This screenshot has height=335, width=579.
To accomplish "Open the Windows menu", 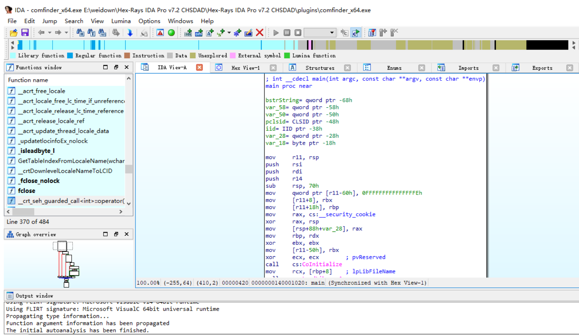I will [180, 21].
